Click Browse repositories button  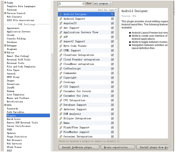[x=118, y=147]
